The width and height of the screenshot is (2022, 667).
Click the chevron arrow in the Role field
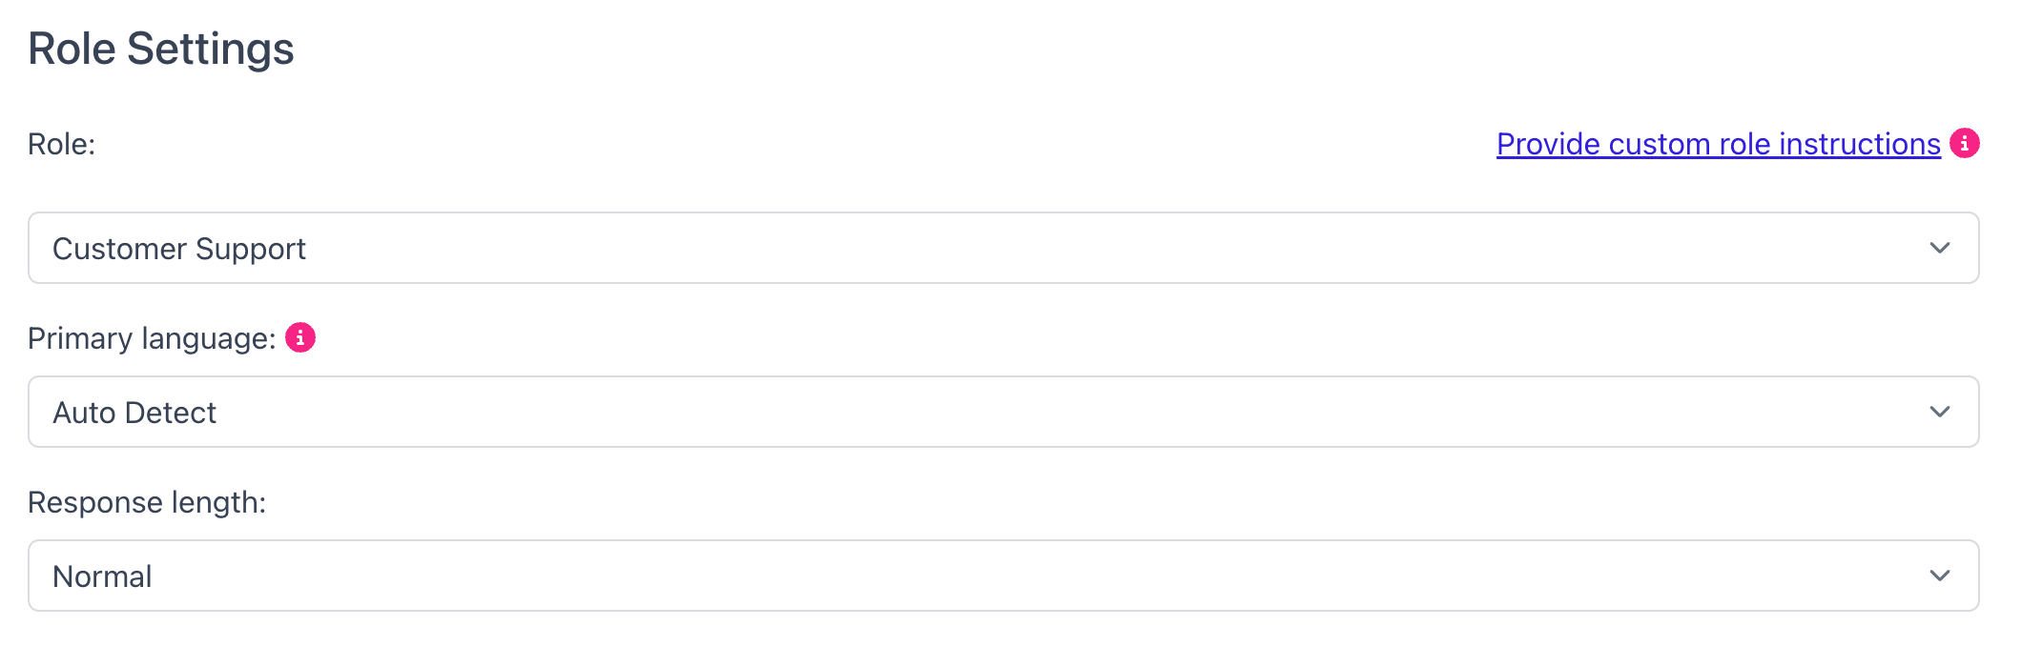point(1939,248)
